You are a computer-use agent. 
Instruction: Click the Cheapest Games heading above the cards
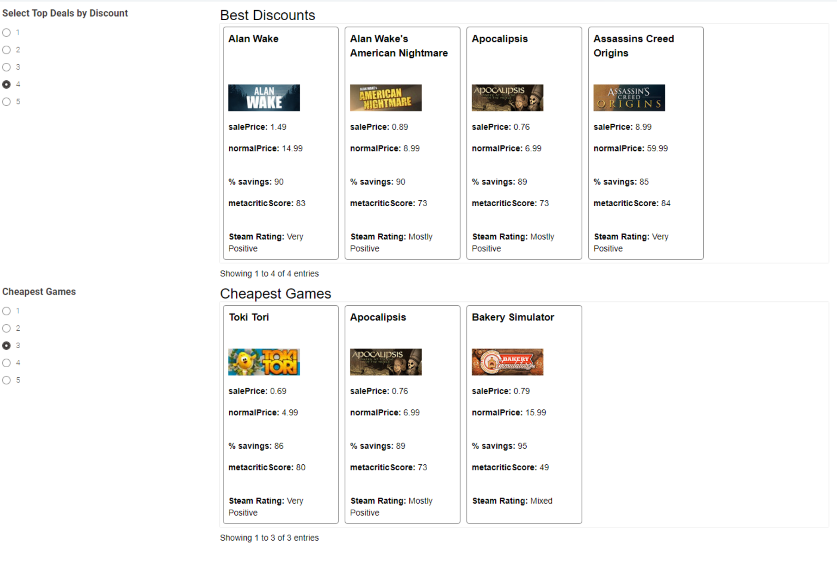(x=275, y=294)
